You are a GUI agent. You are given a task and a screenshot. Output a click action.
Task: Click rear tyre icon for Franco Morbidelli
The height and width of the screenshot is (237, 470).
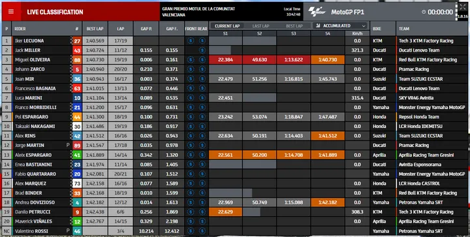click(202, 107)
